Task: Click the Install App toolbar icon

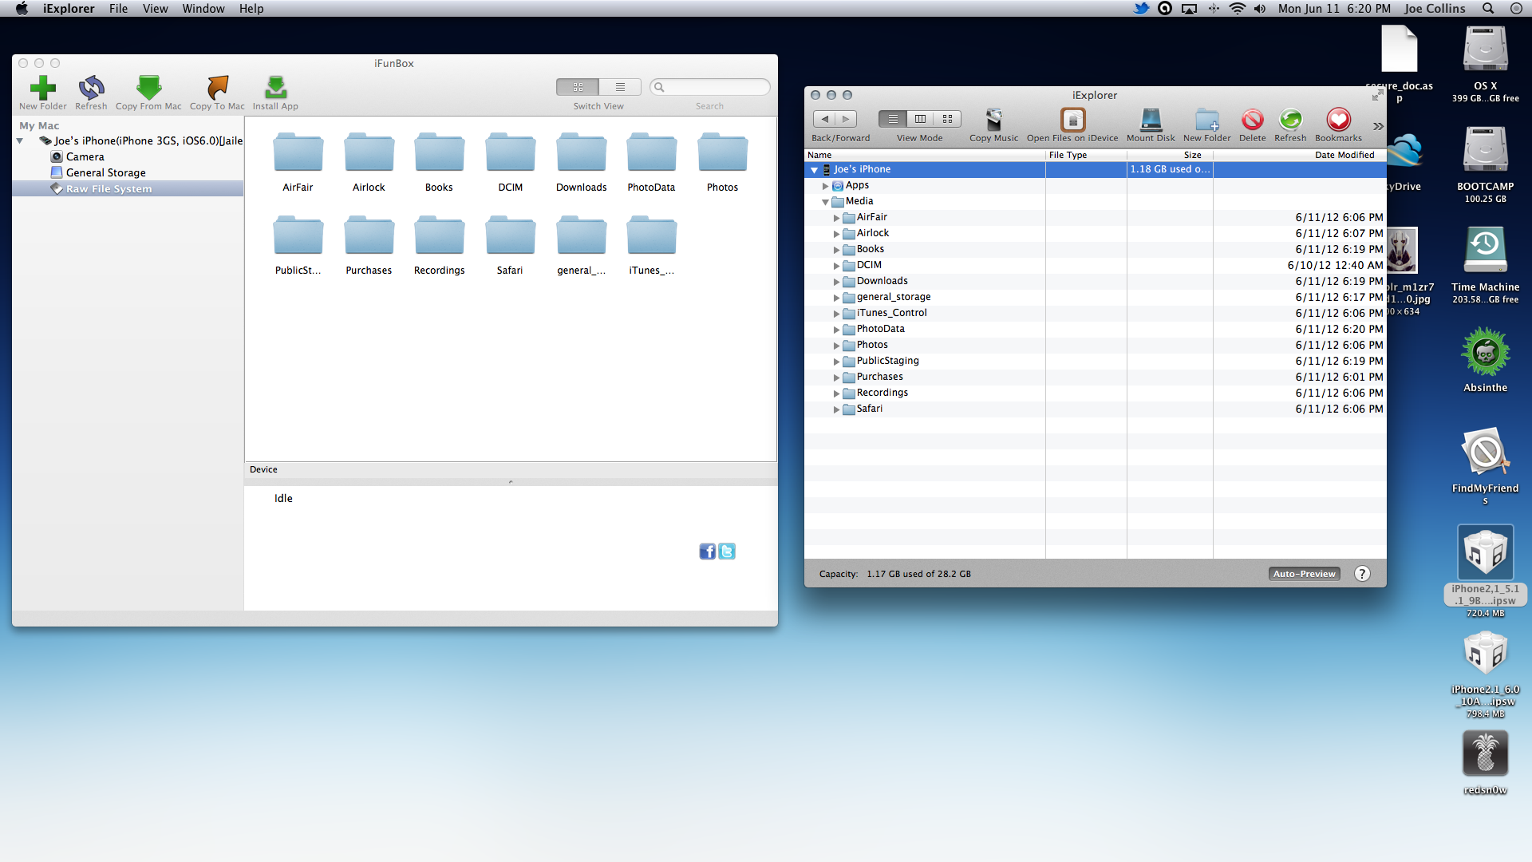Action: coord(275,88)
